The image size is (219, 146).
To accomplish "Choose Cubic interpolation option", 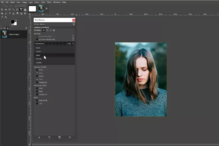I will pos(54,55).
